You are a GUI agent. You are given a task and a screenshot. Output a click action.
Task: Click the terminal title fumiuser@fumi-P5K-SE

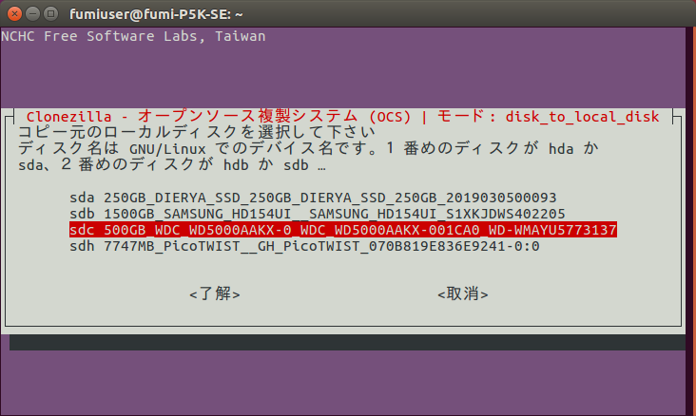tap(156, 14)
